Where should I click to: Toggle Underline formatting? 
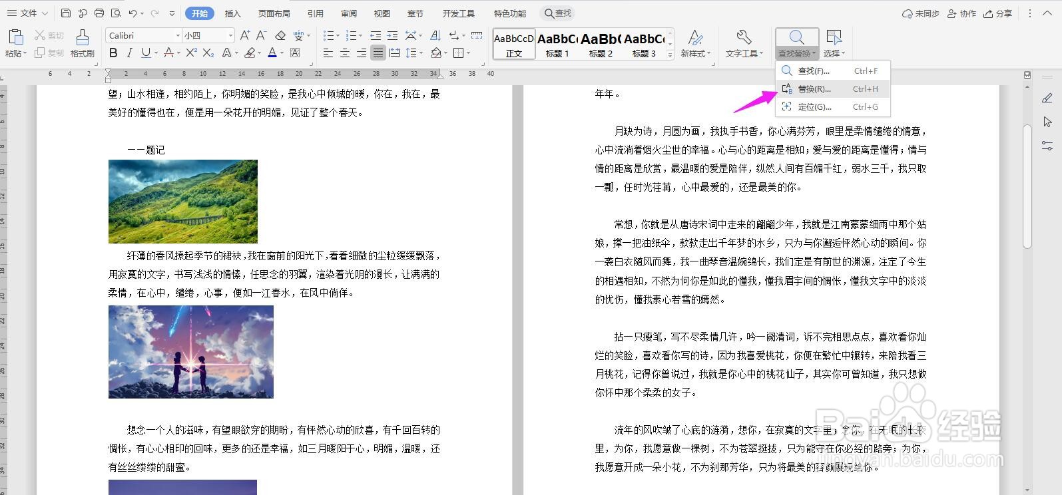pos(145,53)
